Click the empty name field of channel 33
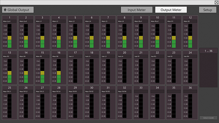Image resolution: width=219 pixels, height=123 pixels. pos(141,91)
